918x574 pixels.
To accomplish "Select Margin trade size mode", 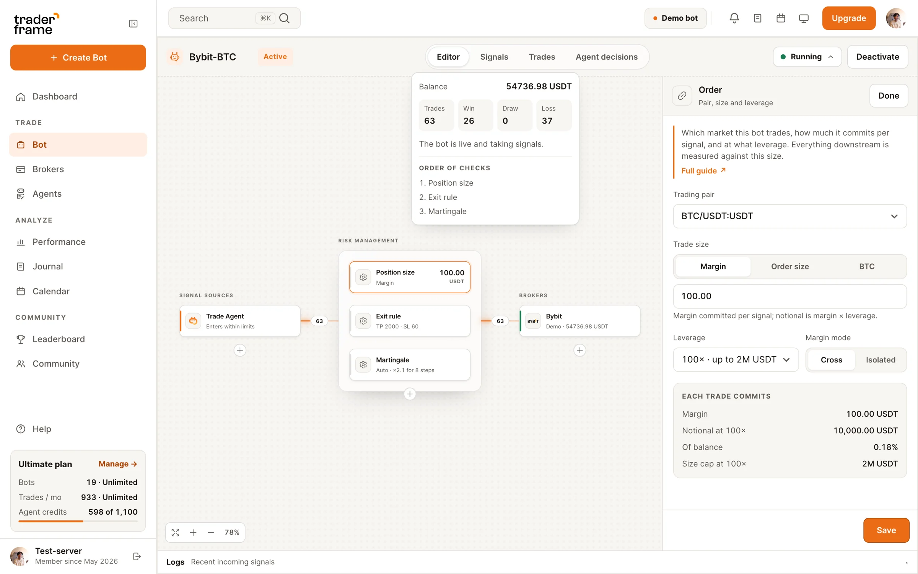I will pyautogui.click(x=713, y=266).
